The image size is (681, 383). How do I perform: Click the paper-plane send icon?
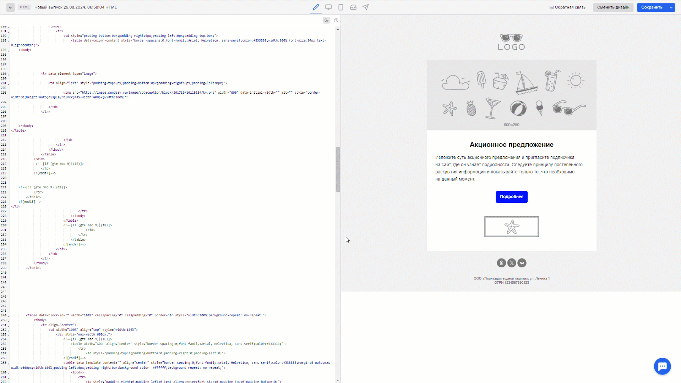coord(366,7)
